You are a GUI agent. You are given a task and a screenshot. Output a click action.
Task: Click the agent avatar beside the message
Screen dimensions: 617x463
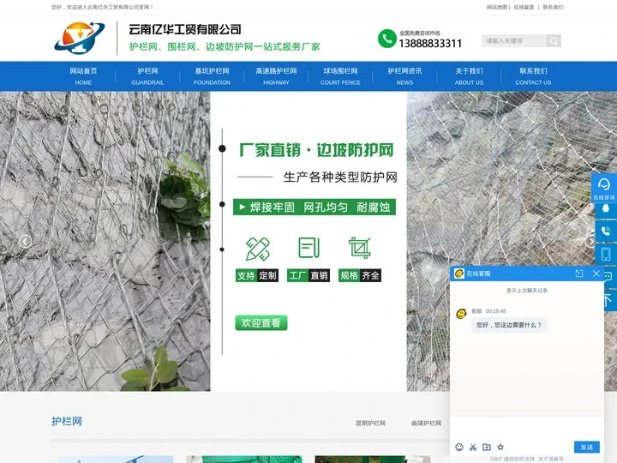(x=461, y=314)
